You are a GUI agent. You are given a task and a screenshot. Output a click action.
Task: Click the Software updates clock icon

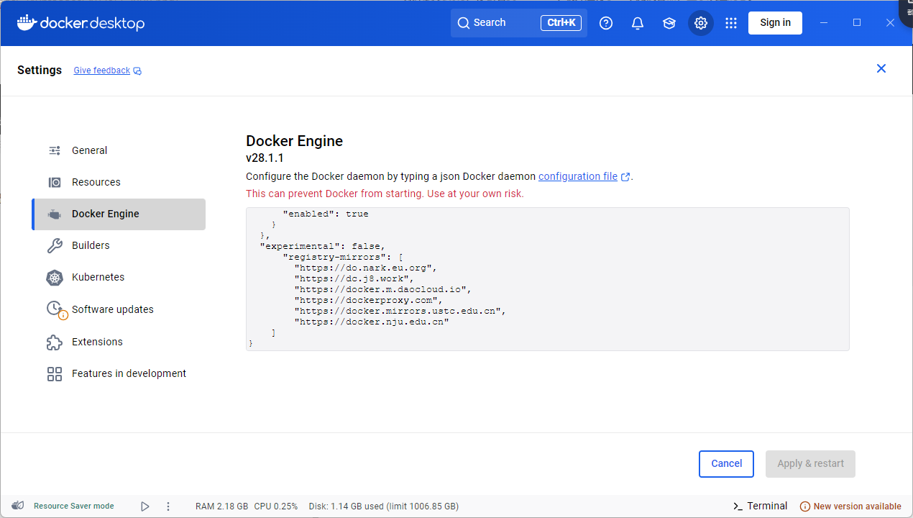click(56, 309)
